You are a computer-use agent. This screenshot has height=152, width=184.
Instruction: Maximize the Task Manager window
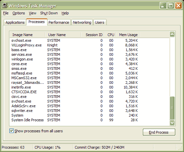[171, 5]
